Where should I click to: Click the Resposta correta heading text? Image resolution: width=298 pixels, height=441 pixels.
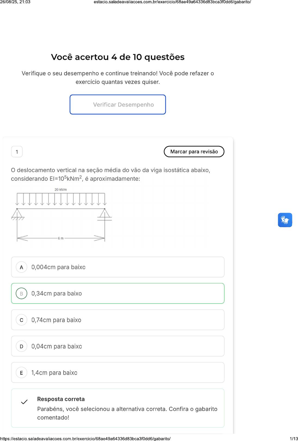pyautogui.click(x=61, y=399)
